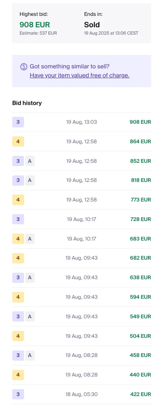
Task: Click bidder 4 badge on 773 EUR bid
Action: (18, 200)
